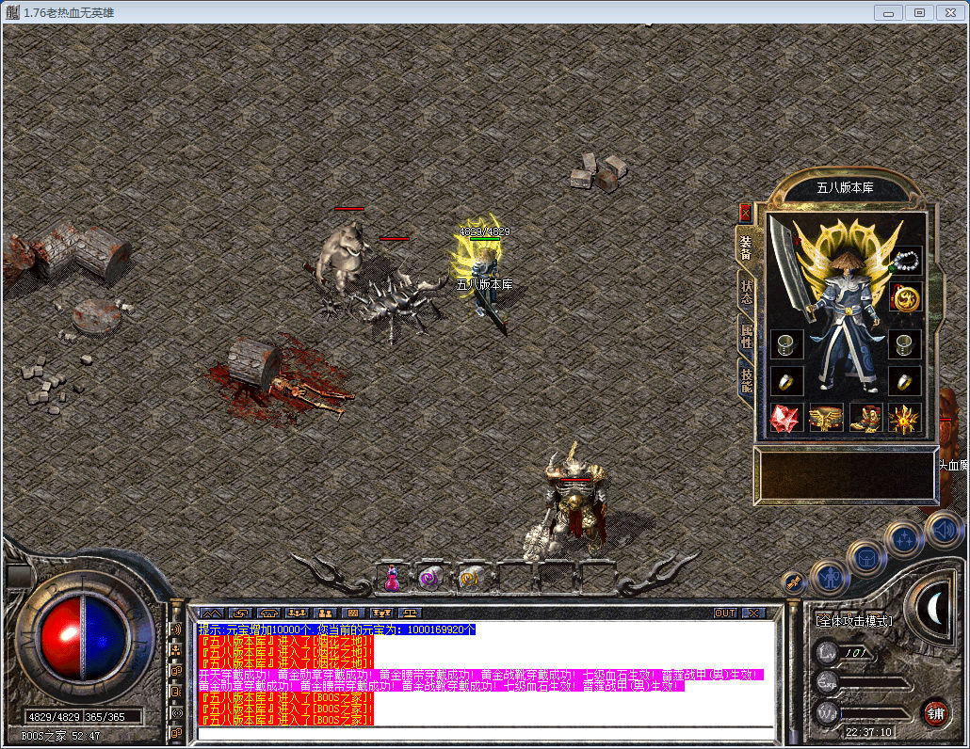
Task: Toggle game sound with speaker button
Action: coord(943,528)
